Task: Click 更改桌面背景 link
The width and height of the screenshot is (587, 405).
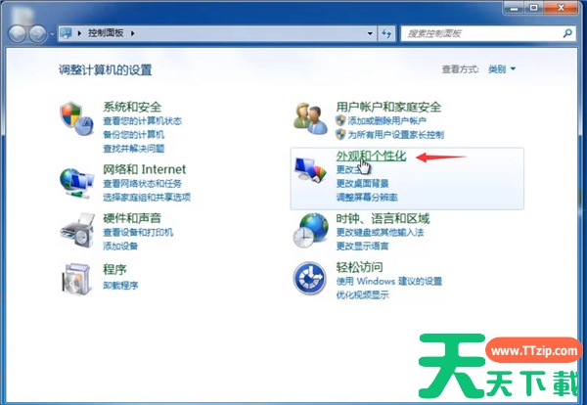Action: pyautogui.click(x=362, y=183)
